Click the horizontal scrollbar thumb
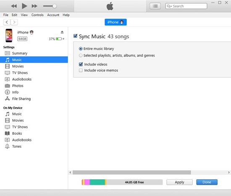 coord(132,172)
